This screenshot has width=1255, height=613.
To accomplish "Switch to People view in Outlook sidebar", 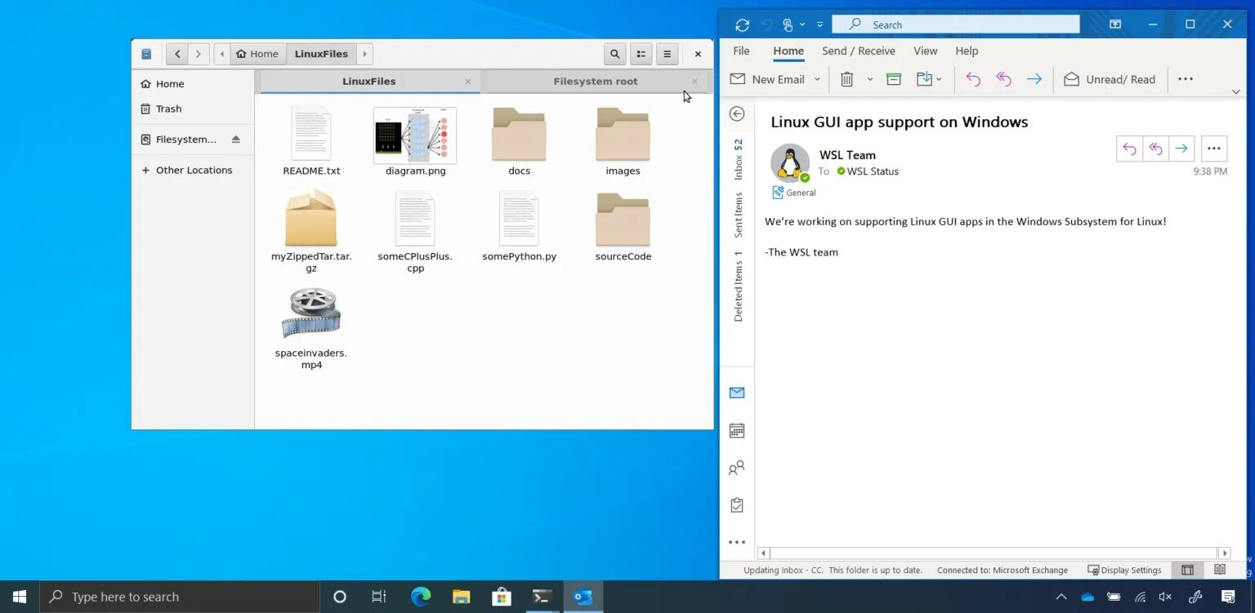I will pyautogui.click(x=737, y=468).
